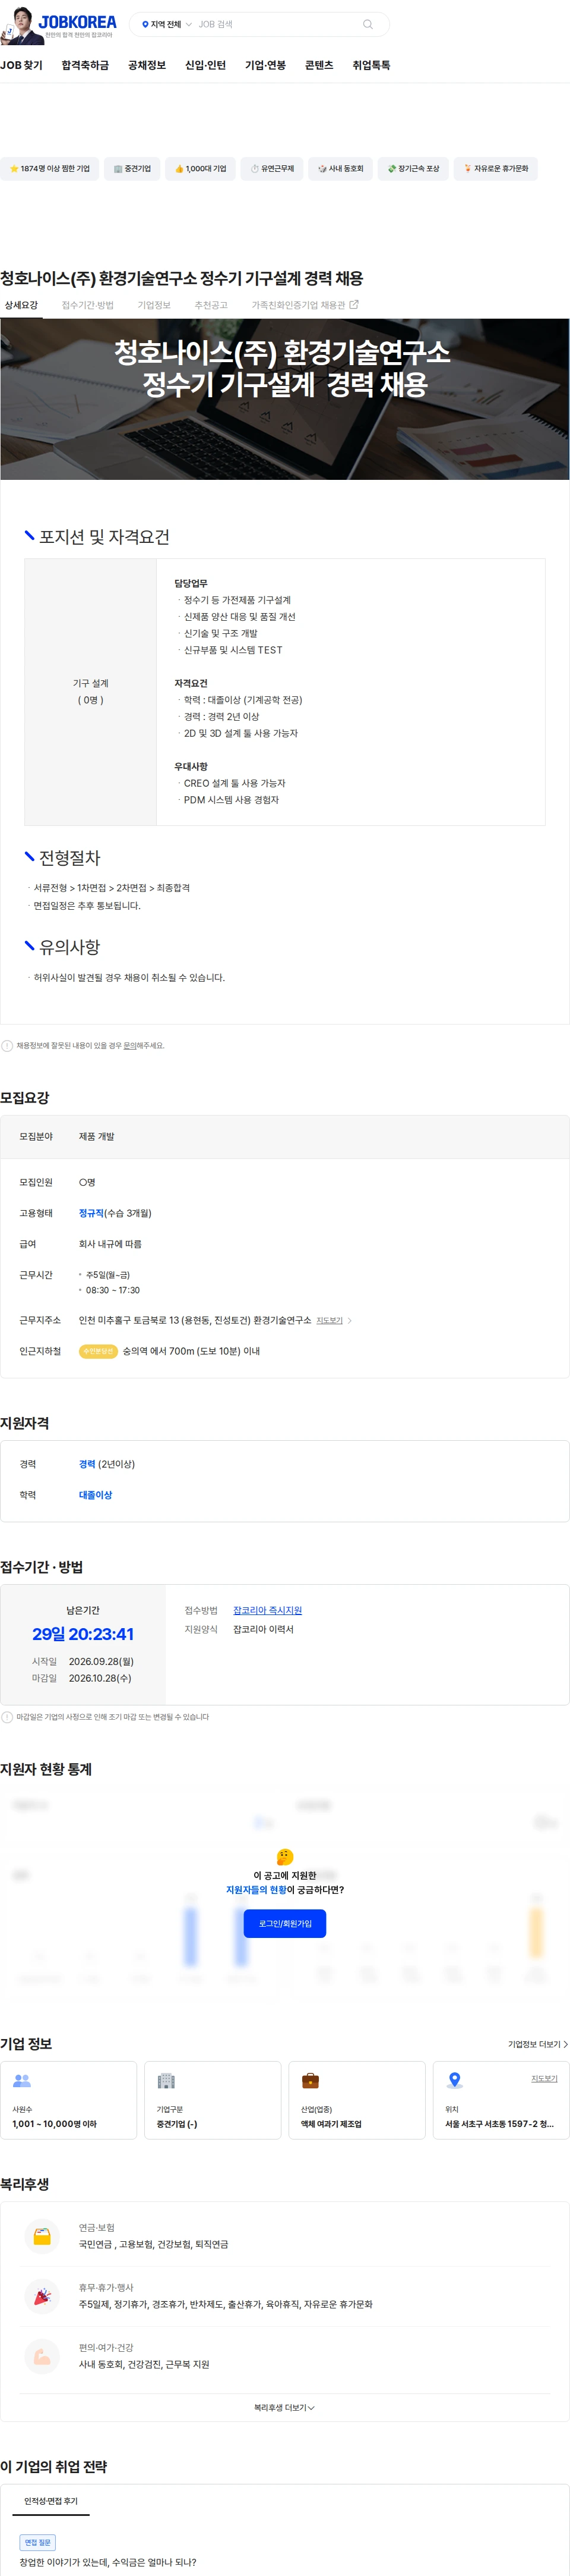Expand 복리후생 더보기
The width and height of the screenshot is (570, 2576).
[x=284, y=2408]
